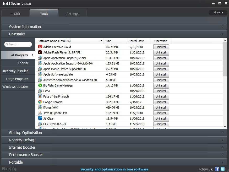Viewport: 229px width, 172px height.
Task: Click the JetClean program entry icon
Action: point(40,119)
